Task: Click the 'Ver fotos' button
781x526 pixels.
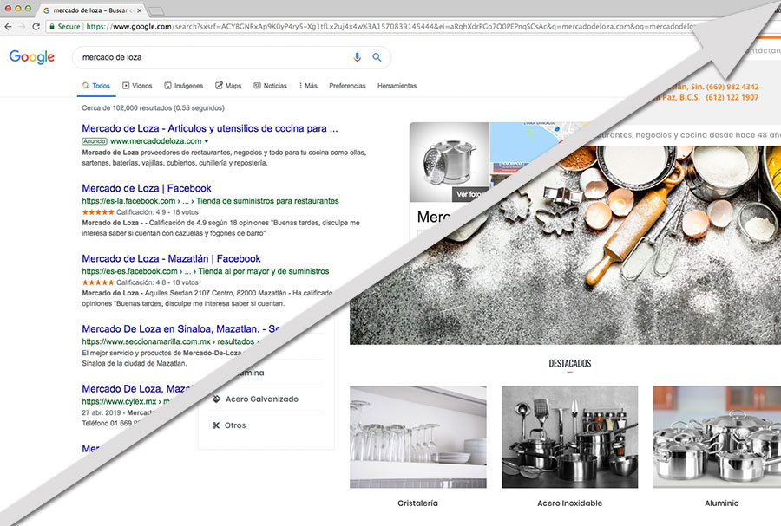Action: pos(470,194)
